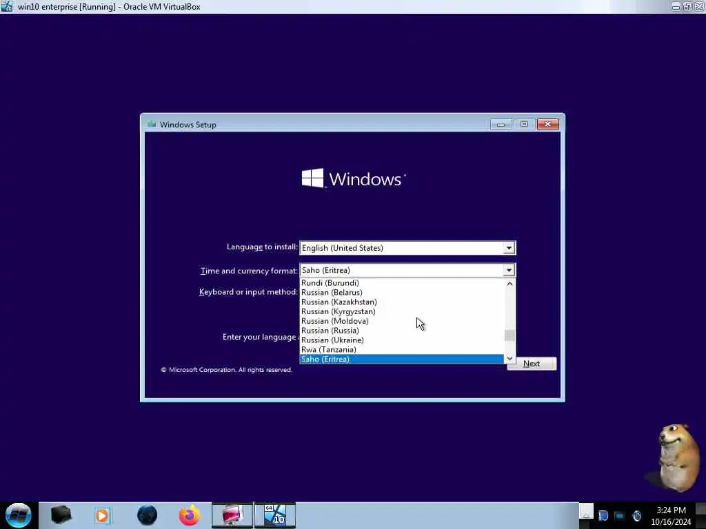706x529 pixels.
Task: Restore the VirtualBox VM window
Action: point(687,6)
